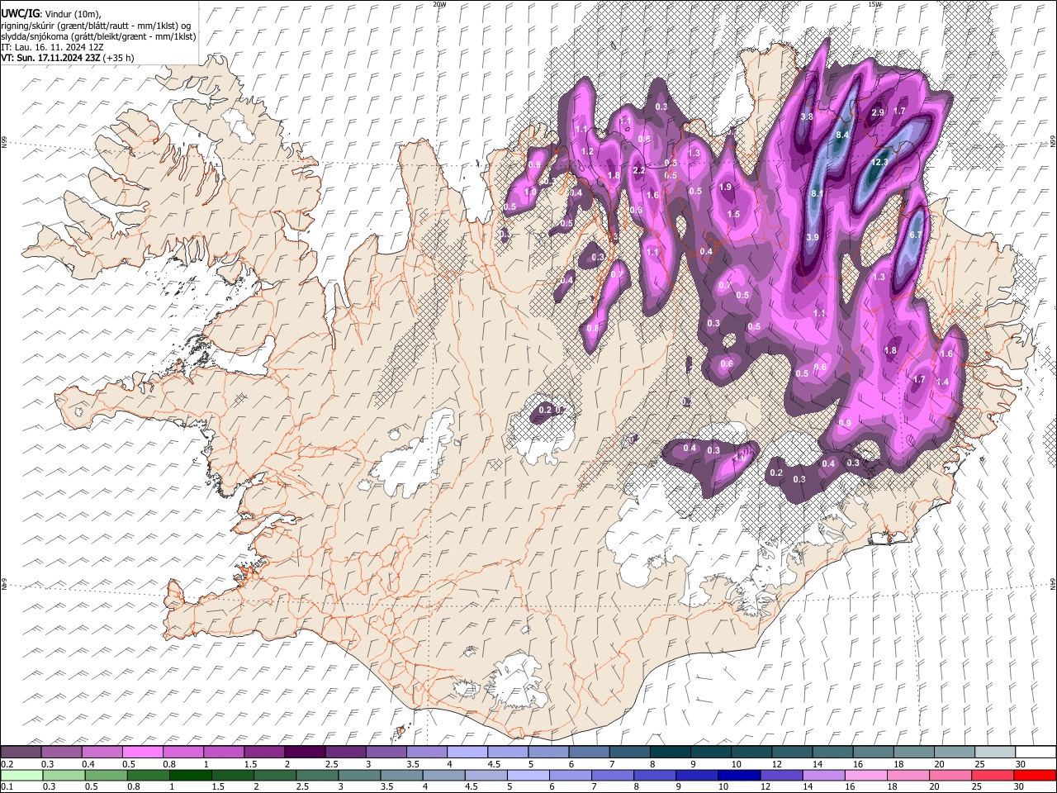1057x793 pixels.
Task: Select the darkest green 1 swatch in the rain legend
Action: pos(190,775)
